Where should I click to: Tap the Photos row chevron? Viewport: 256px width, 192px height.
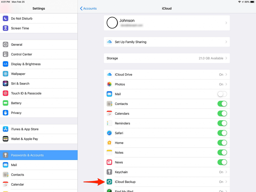226,84
